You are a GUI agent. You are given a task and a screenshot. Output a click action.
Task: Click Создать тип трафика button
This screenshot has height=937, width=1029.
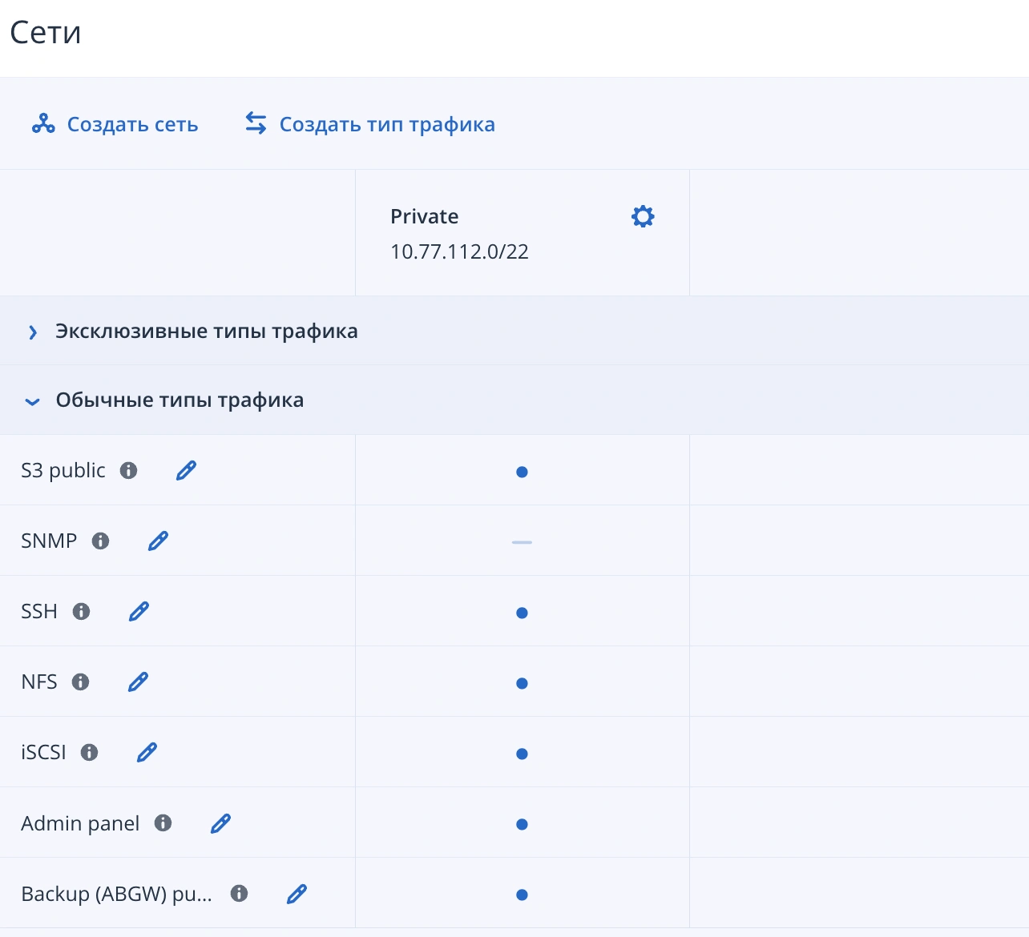pyautogui.click(x=370, y=124)
